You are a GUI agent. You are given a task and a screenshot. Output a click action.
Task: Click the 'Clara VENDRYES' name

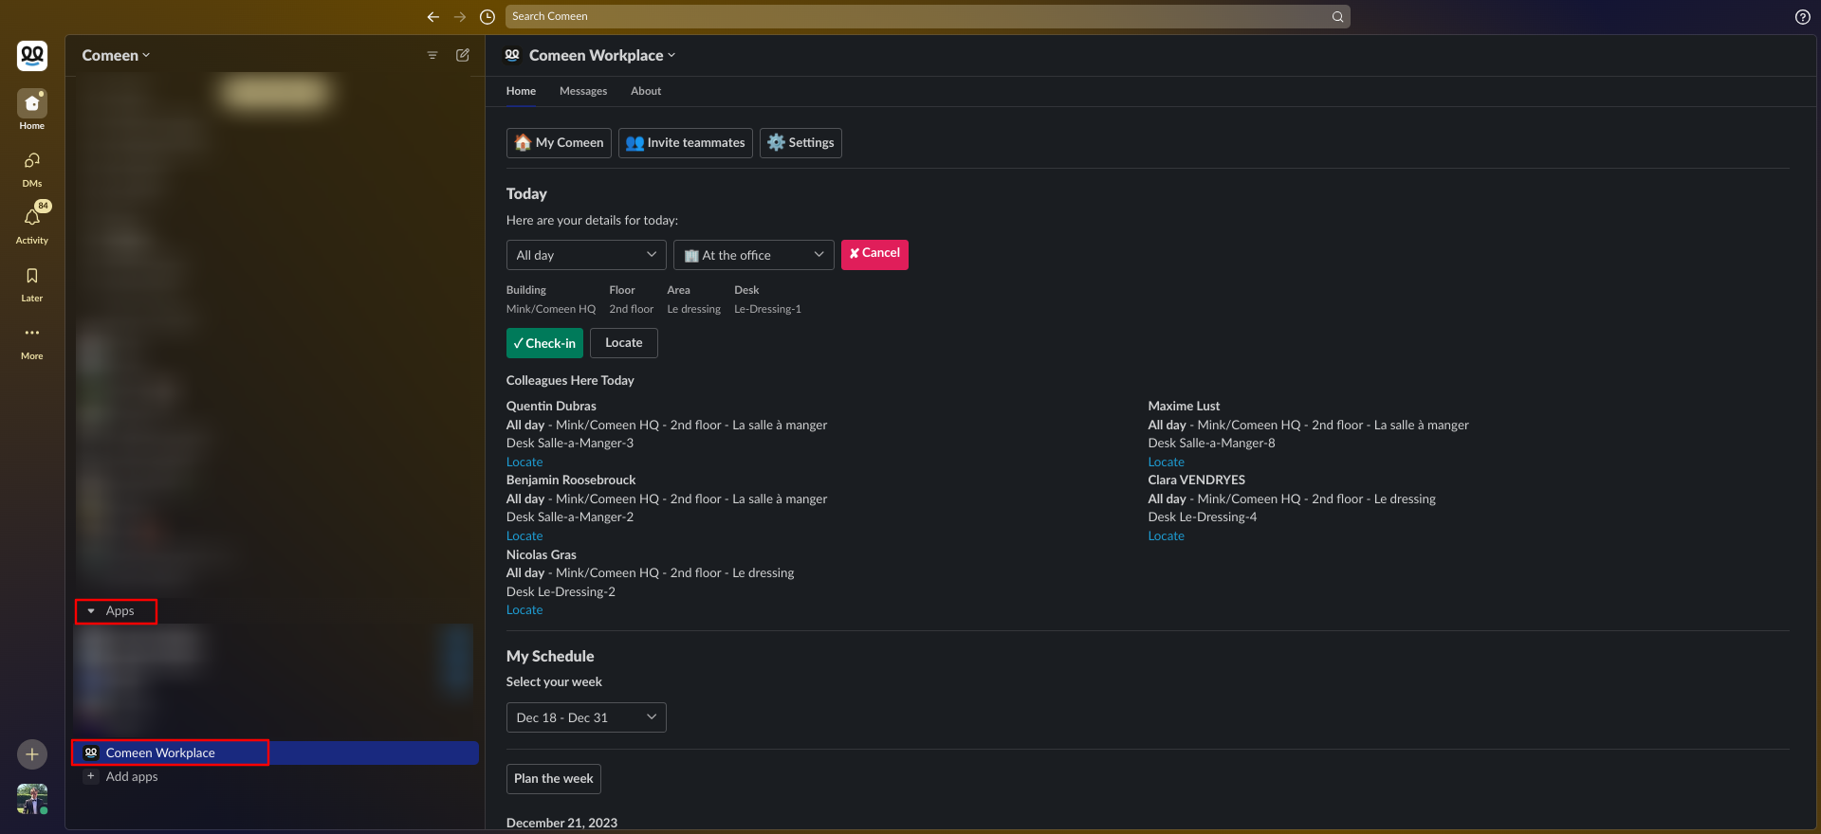tap(1196, 480)
